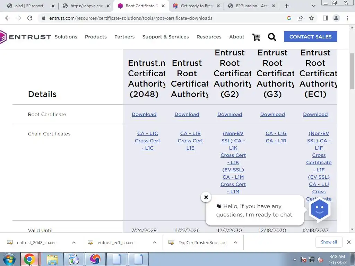
Task: Open entrust_2048_ca.cer downloaded file
Action: (x=36, y=242)
